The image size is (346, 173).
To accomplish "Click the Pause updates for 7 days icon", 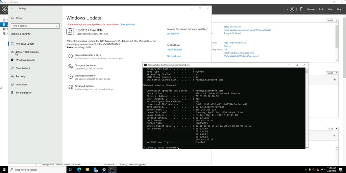I will click(70, 56).
